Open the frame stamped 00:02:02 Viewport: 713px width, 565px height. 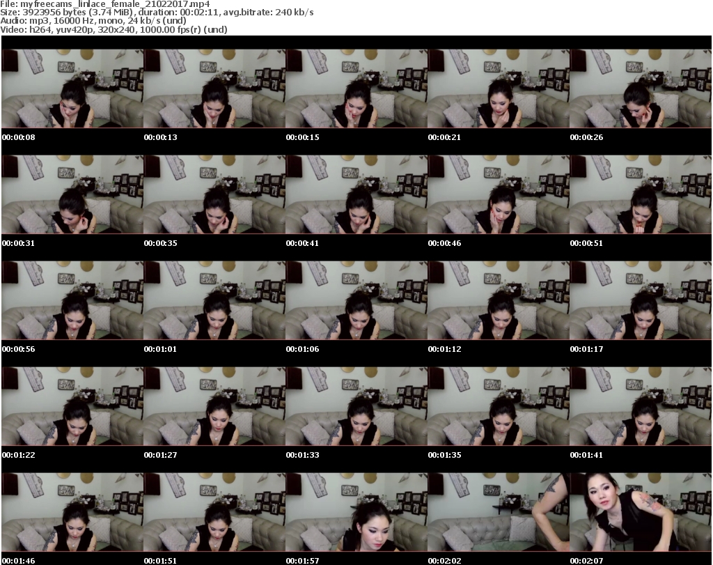(x=499, y=512)
